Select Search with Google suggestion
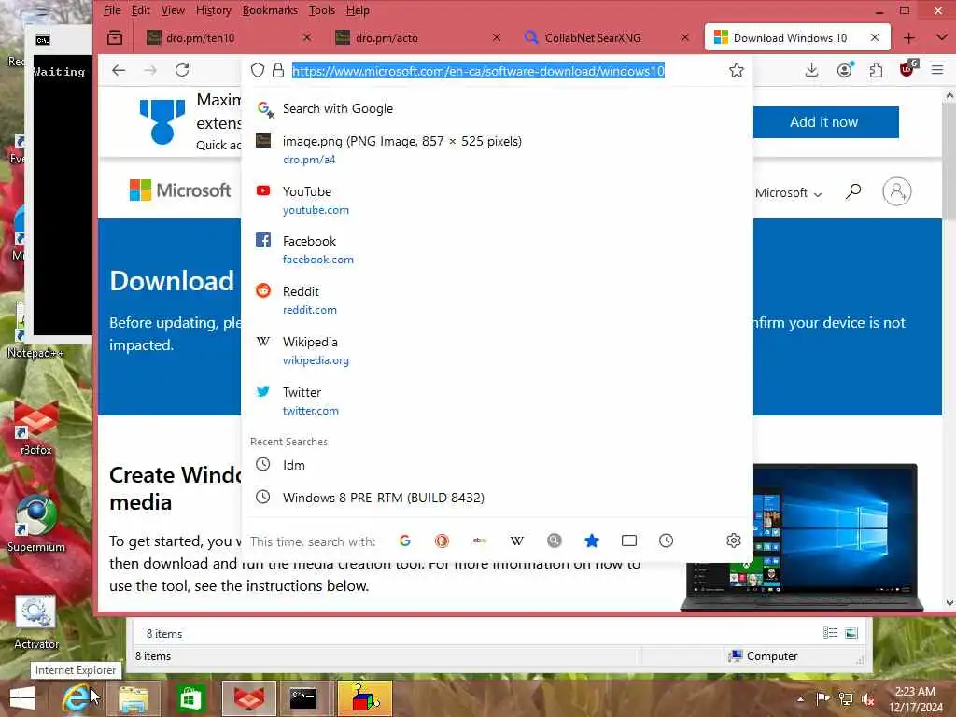The height and width of the screenshot is (717, 956). pyautogui.click(x=497, y=109)
